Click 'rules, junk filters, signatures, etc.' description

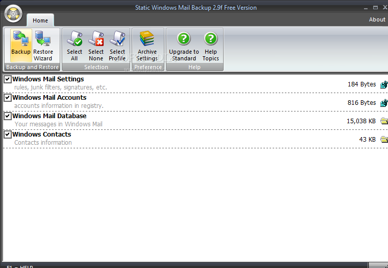(x=61, y=87)
